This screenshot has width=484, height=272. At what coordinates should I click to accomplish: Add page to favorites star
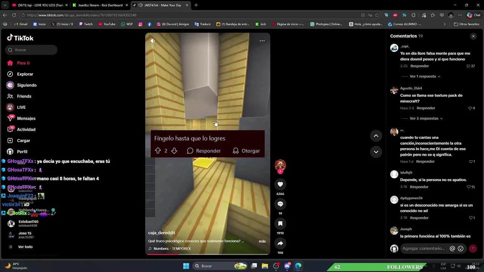click(x=377, y=15)
